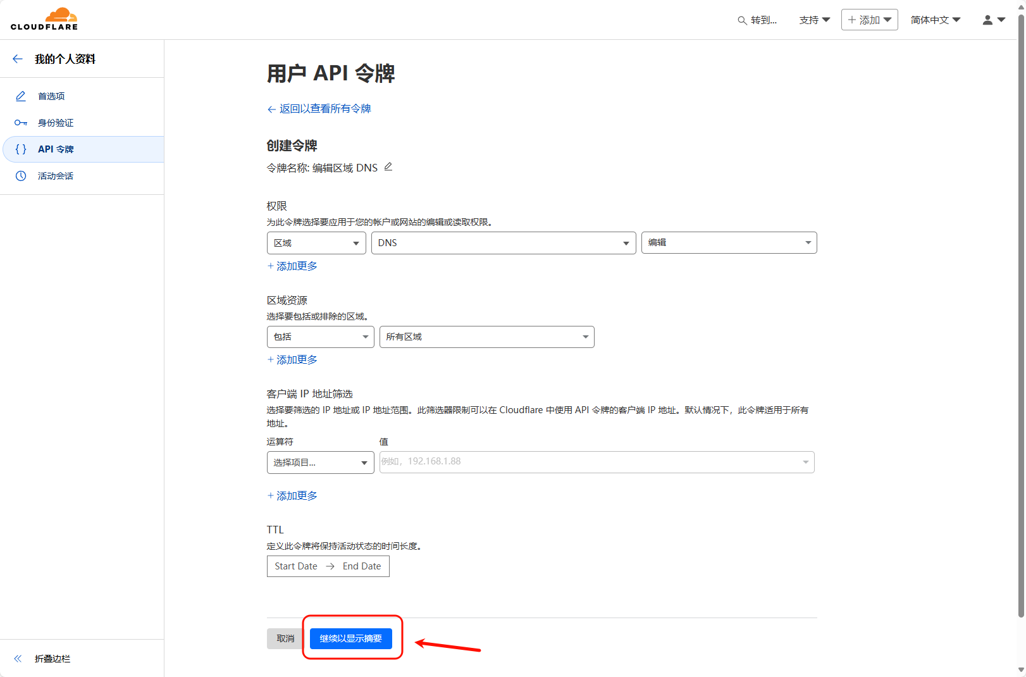
Task: Open the 支持 menu in header
Action: pos(814,20)
